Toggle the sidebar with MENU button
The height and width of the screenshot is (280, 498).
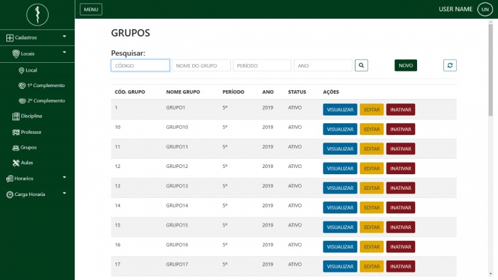(91, 9)
